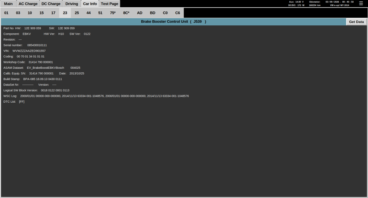Switch to the Main tab
368x198 pixels.
click(x=8, y=4)
